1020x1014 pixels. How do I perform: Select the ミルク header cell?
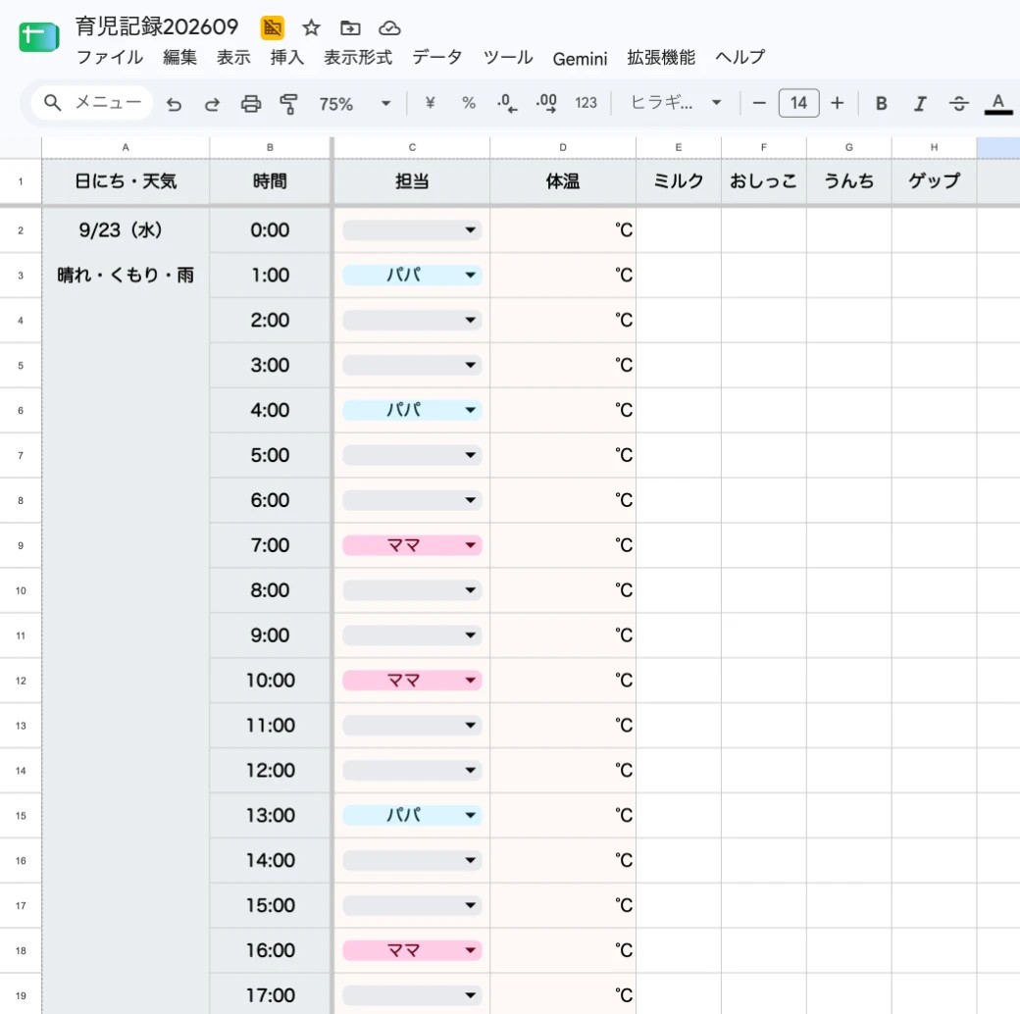pyautogui.click(x=679, y=181)
